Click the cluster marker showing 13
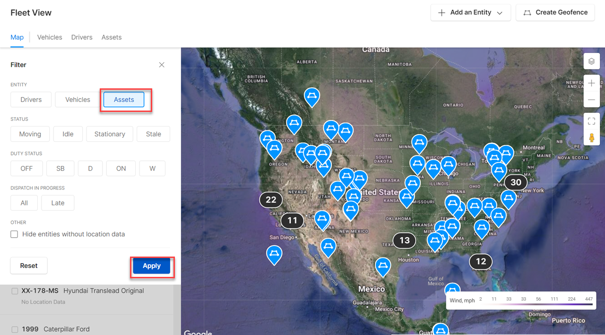The image size is (605, 335). point(405,240)
